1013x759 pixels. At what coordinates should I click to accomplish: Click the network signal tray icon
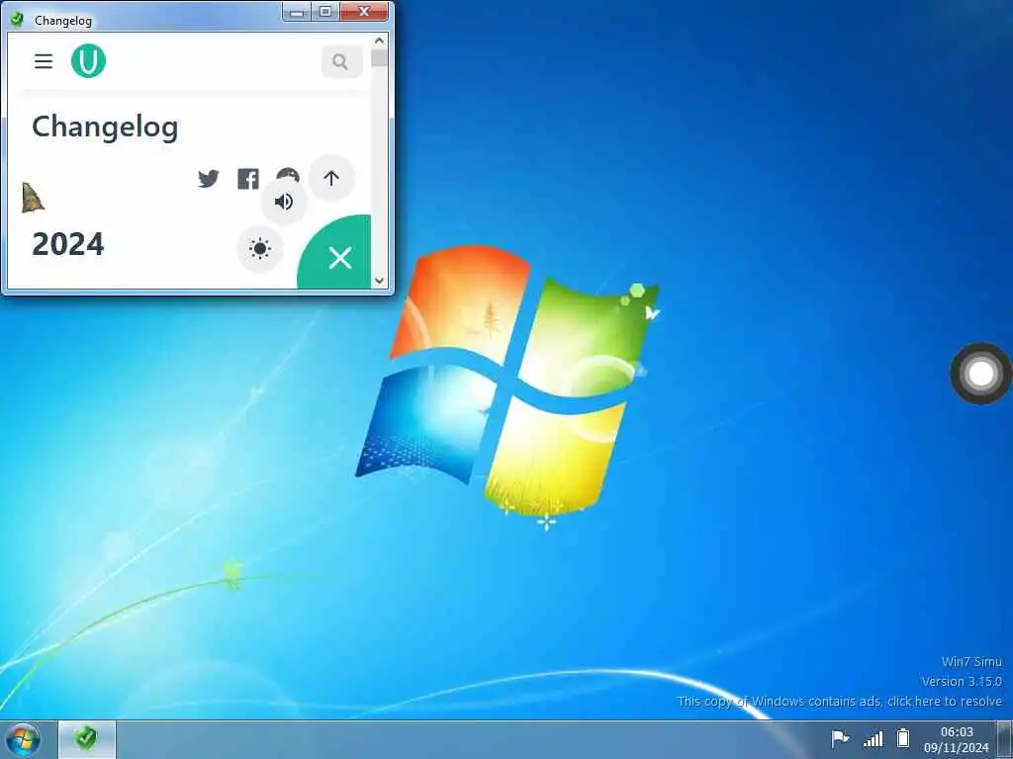(x=873, y=738)
